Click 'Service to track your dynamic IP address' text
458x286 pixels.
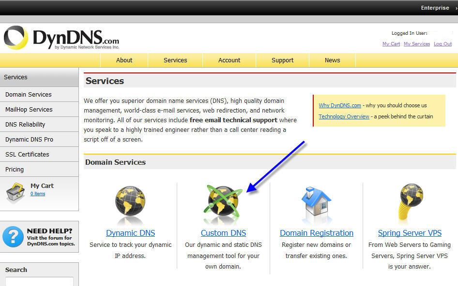[130, 250]
